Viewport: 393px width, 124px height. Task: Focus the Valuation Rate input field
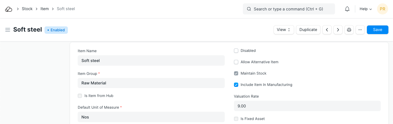307,106
